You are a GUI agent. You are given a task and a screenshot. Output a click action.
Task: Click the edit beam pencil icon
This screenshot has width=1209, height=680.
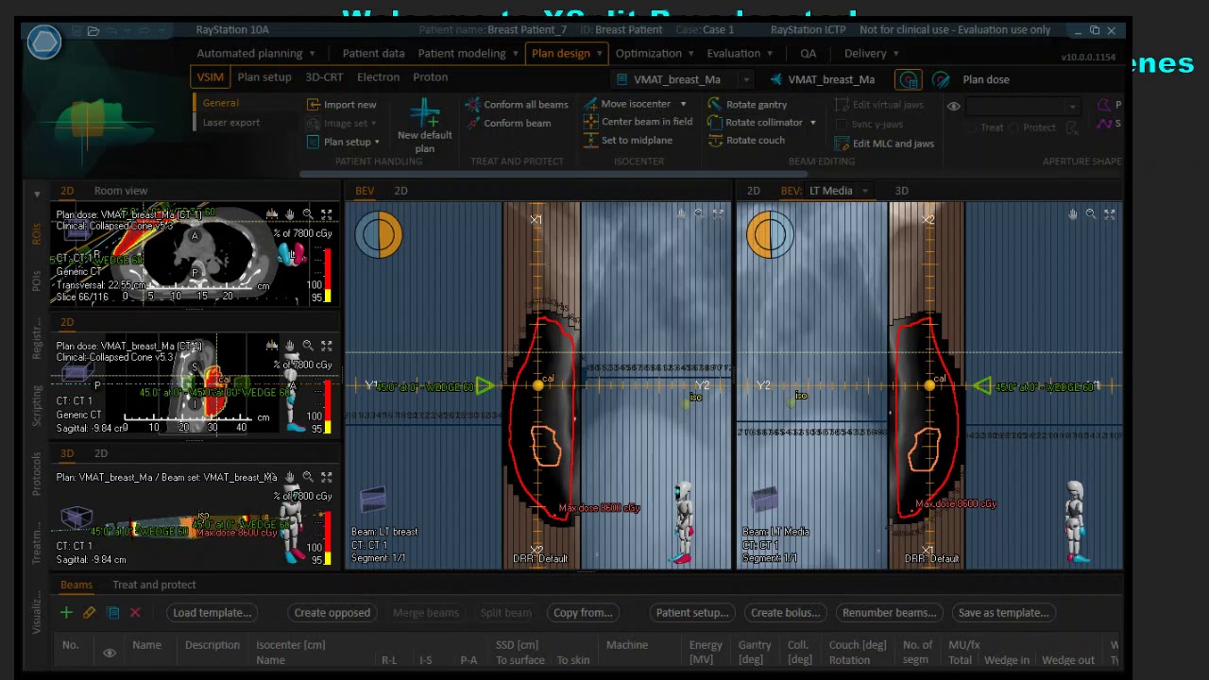pyautogui.click(x=89, y=613)
